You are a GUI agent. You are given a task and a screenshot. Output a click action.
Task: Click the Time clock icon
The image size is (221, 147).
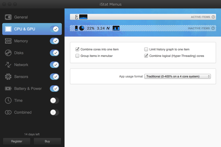(8, 100)
